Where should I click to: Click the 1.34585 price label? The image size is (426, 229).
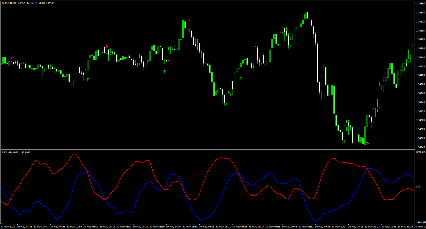tap(420, 129)
